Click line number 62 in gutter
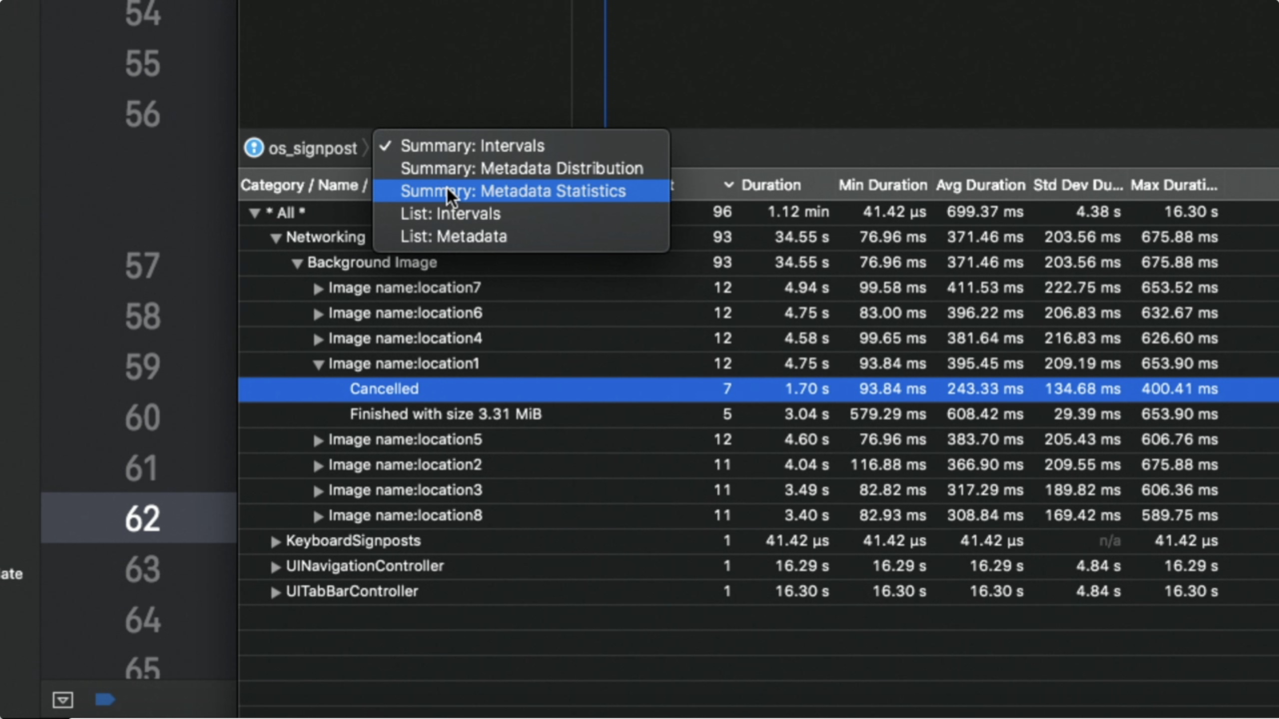1279x719 pixels. (x=142, y=518)
